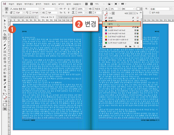Viewport: 174px width, 135px height.
Task: Toggle the formatting affects text button in toolbox
Action: tap(6, 101)
